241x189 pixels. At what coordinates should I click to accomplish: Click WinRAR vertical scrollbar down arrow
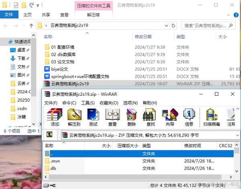237,171
